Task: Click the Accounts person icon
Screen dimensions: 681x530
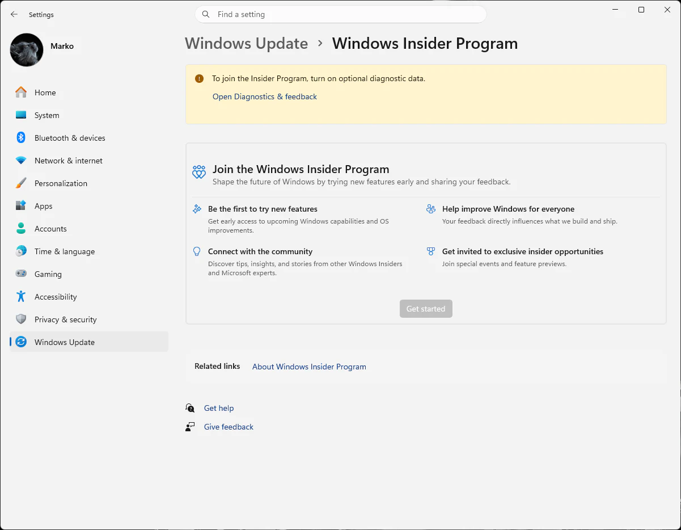Action: pyautogui.click(x=21, y=228)
